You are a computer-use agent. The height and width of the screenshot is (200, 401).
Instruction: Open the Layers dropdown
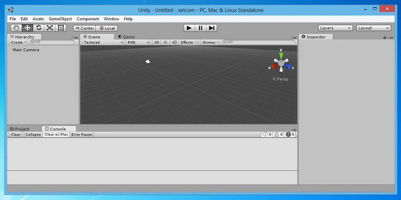click(x=335, y=28)
